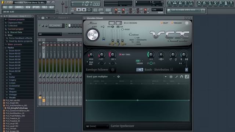Click the 47 bands number field
This screenshot has width=235, height=132.
point(140,70)
